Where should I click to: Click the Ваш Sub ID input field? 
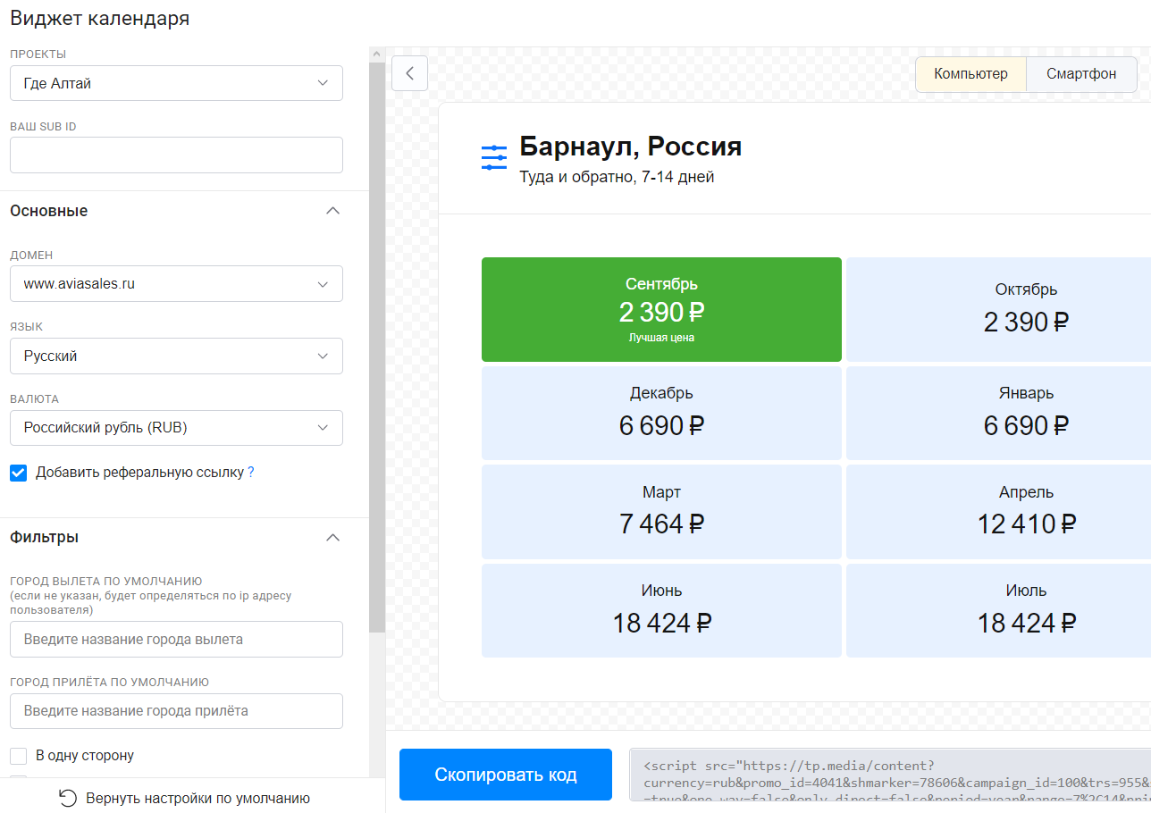point(176,155)
